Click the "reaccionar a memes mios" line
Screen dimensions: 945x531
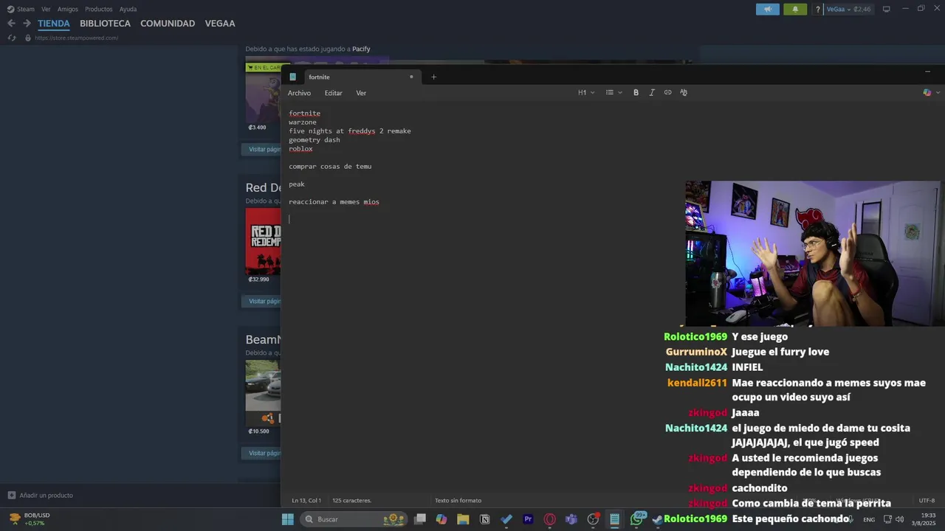[x=334, y=202]
